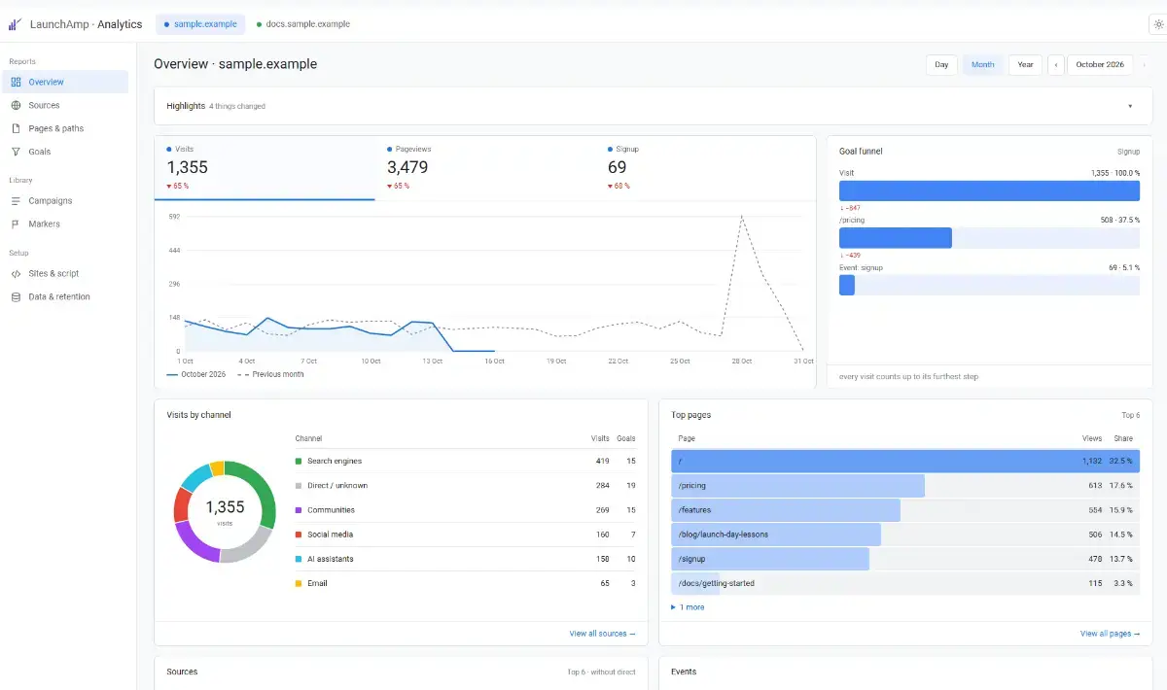
Task: Click the AI assistants channel row
Action: (465, 559)
